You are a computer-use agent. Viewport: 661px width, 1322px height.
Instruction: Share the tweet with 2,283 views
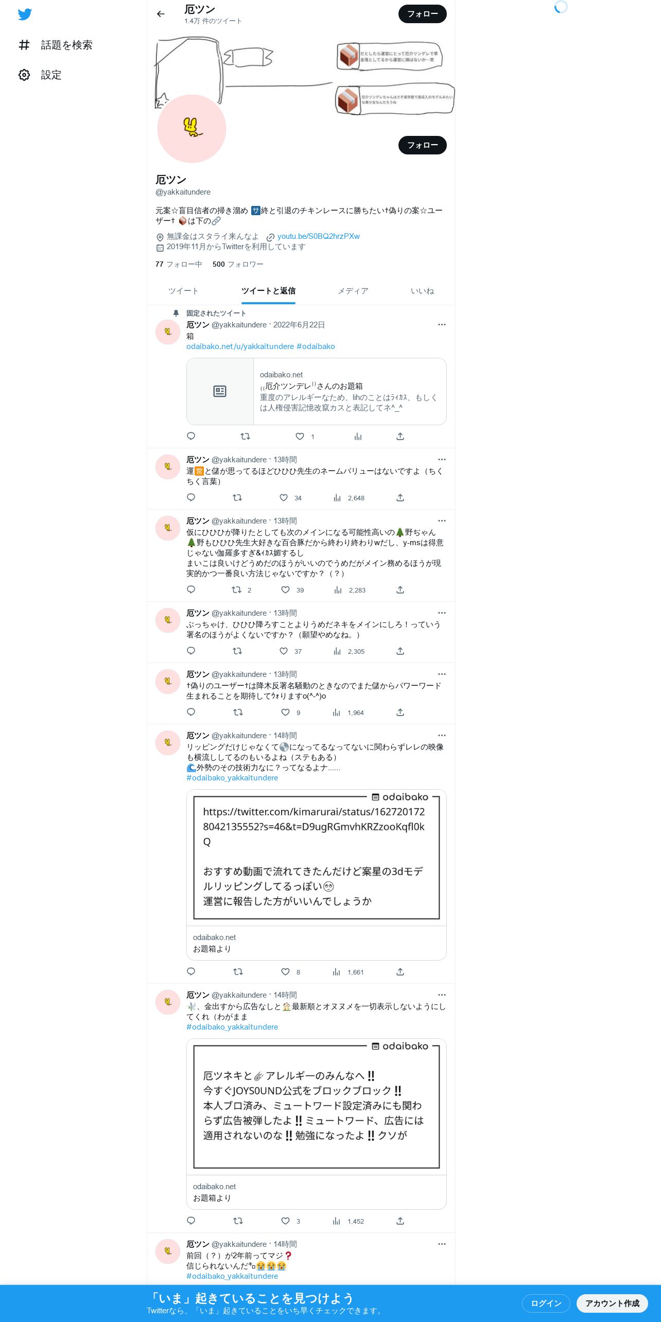coord(400,590)
